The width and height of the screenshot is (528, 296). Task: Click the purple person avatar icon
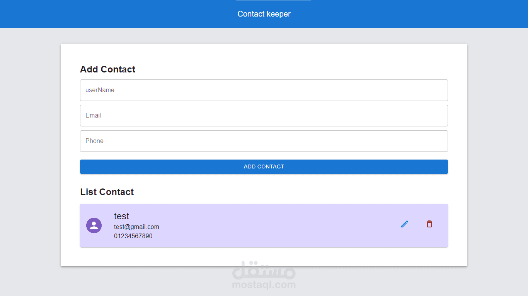[94, 225]
